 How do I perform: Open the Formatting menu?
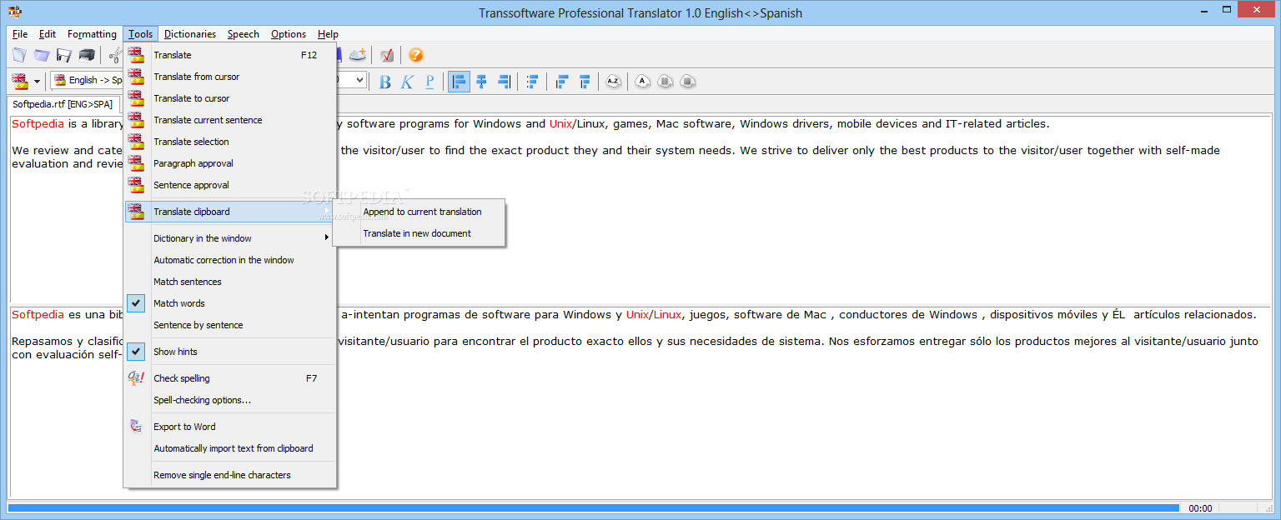92,34
